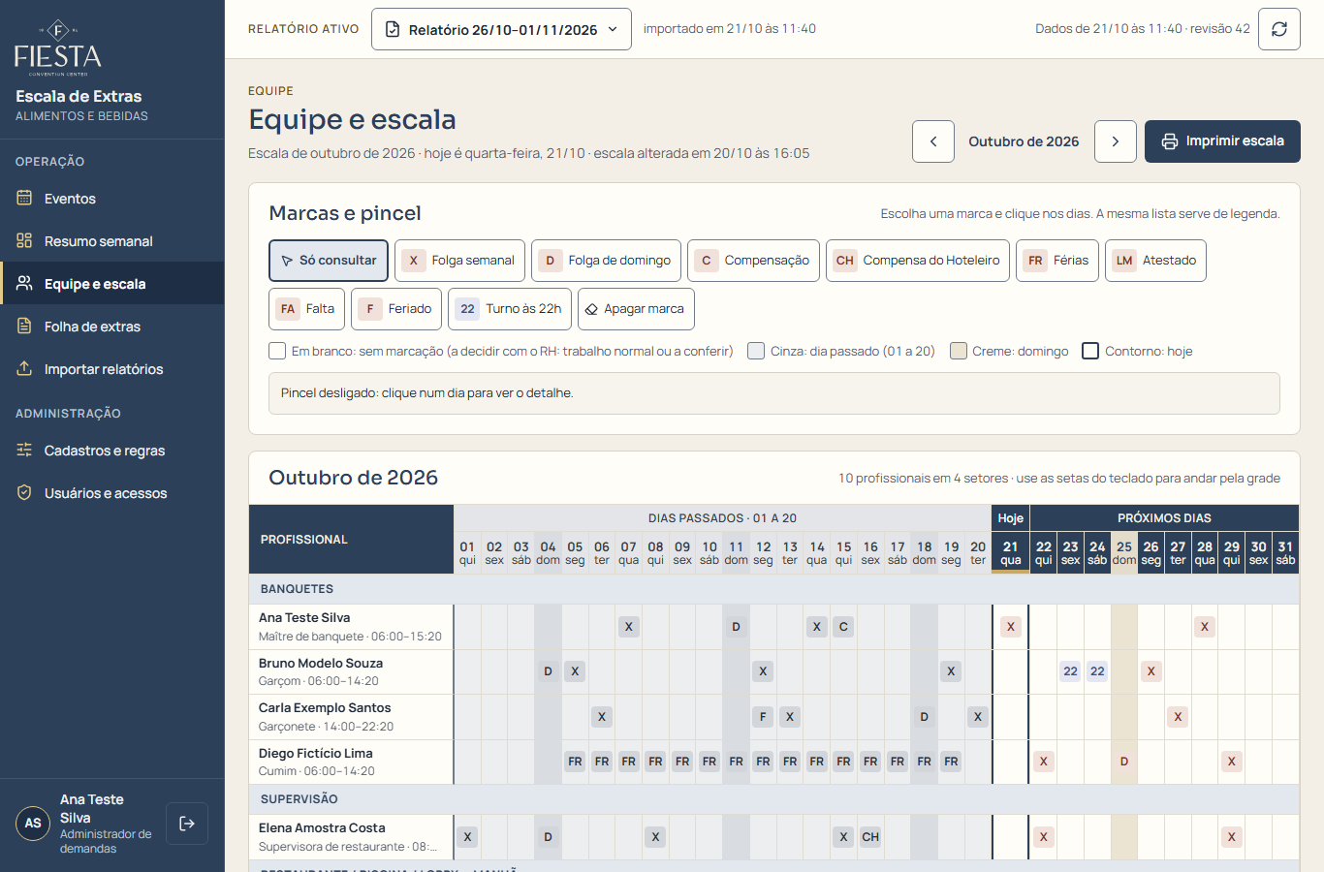Image resolution: width=1324 pixels, height=872 pixels.
Task: Click the refresh data icon button
Action: [1279, 29]
